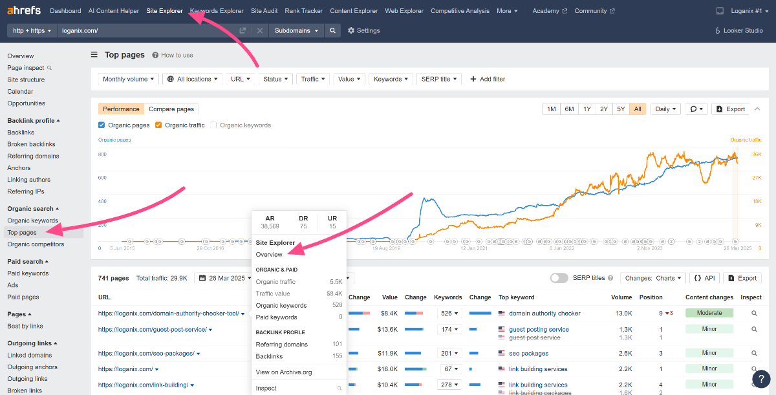Image resolution: width=776 pixels, height=395 pixels.
Task: Open the API button
Action: coord(704,278)
